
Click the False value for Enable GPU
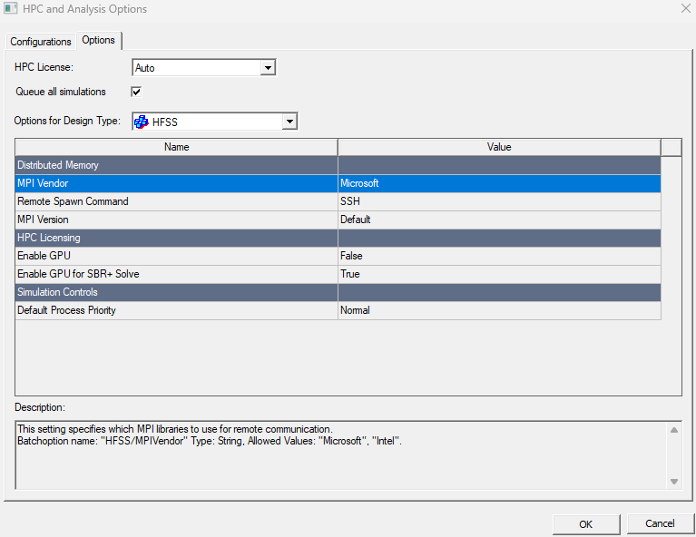point(499,256)
